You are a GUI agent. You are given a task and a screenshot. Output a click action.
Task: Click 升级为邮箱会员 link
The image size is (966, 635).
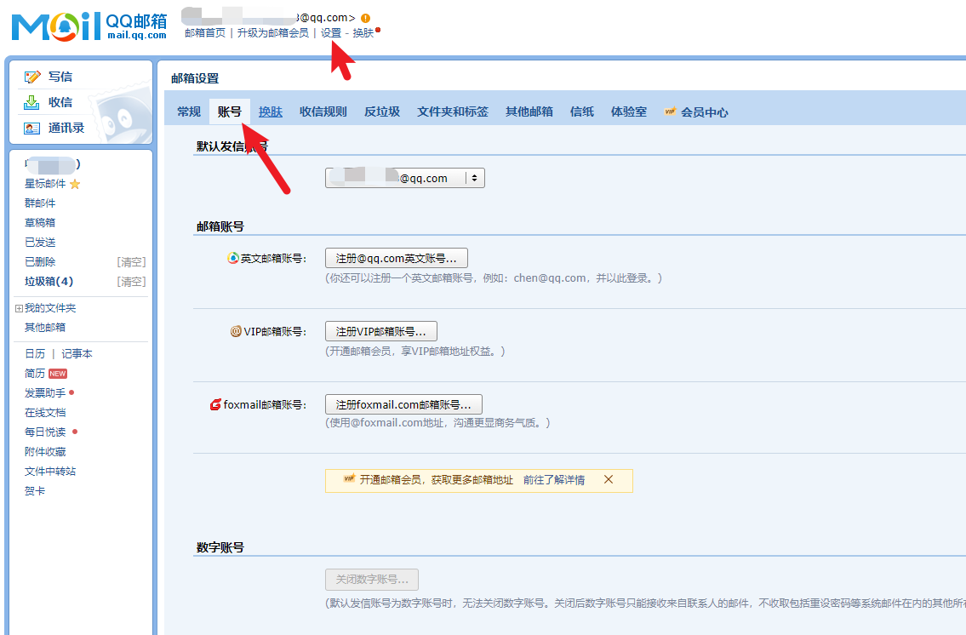pyautogui.click(x=273, y=32)
